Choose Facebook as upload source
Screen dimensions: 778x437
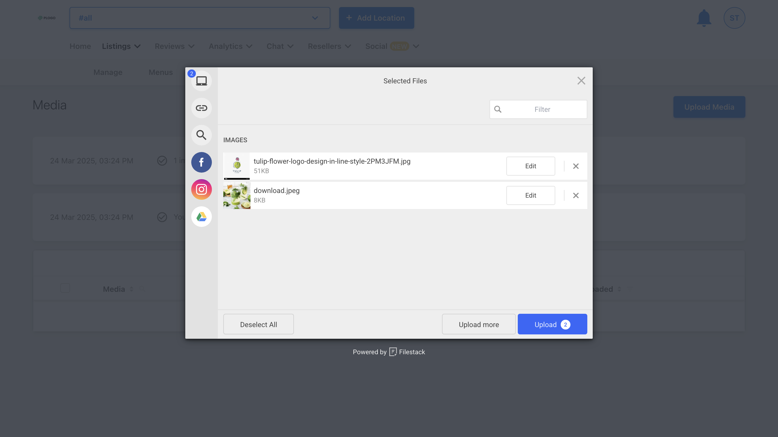[202, 162]
